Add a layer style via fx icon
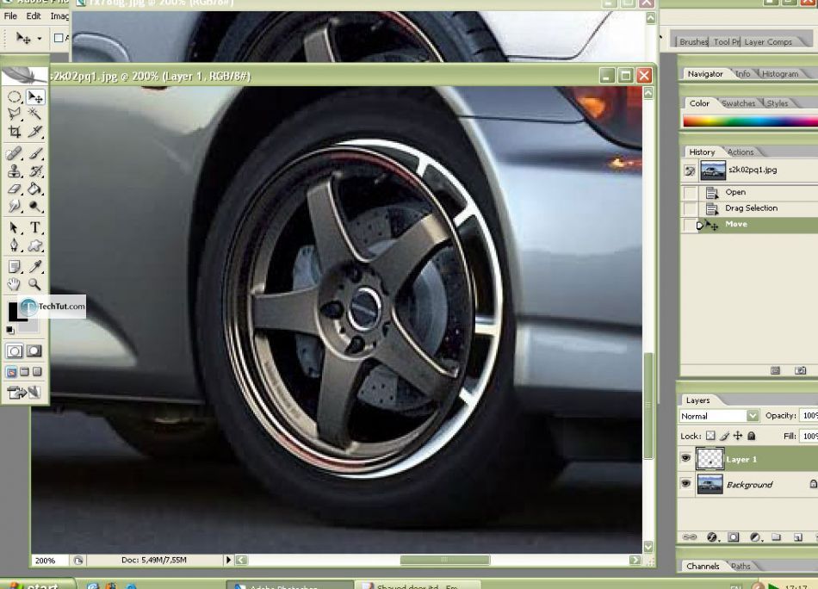This screenshot has width=818, height=589. [x=712, y=536]
